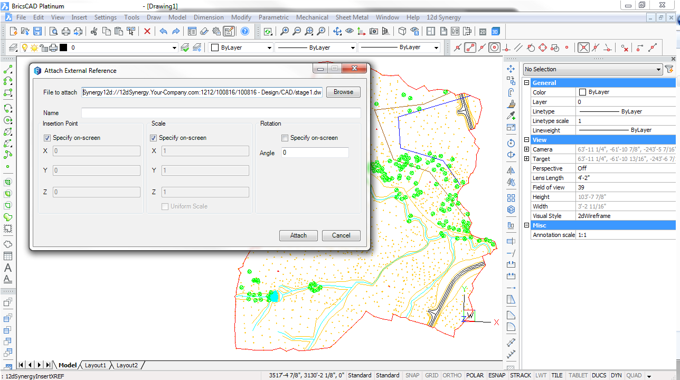
Task: Open Print Preview from the toolbar
Action: coord(54,31)
